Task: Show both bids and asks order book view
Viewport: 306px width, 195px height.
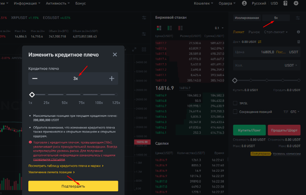Action: pyautogui.click(x=159, y=28)
